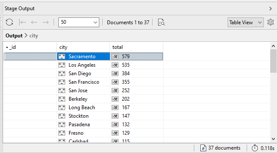The width and height of the screenshot is (277, 153).
Task: Click the Stage Output panel title
Action: pyautogui.click(x=20, y=8)
